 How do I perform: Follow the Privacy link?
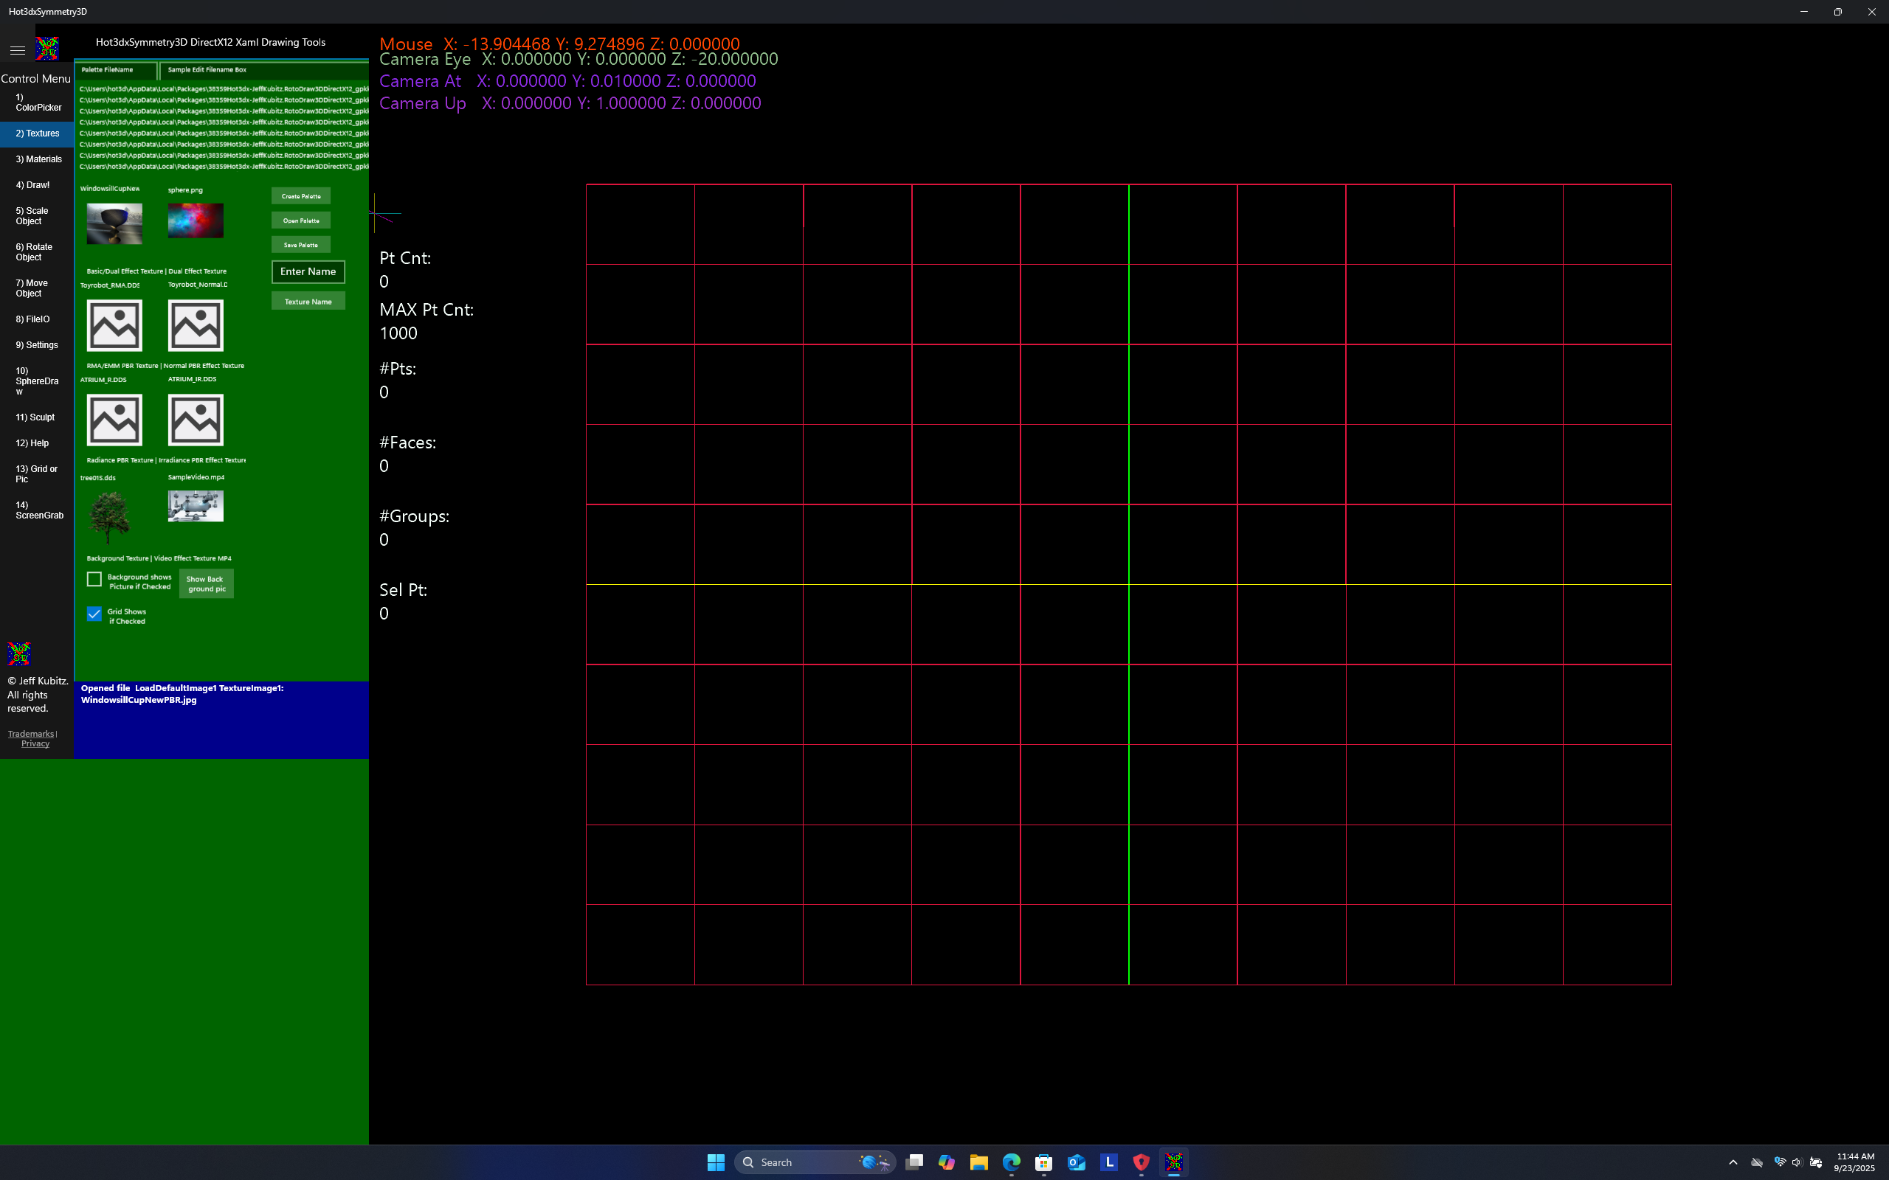[x=35, y=743]
